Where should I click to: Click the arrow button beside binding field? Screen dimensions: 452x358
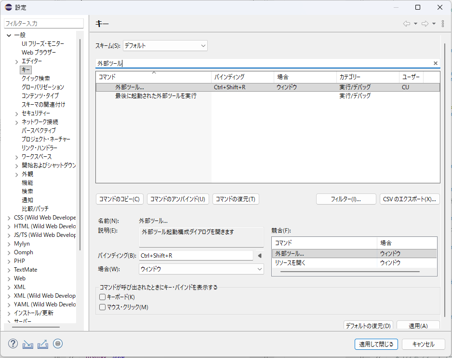coord(259,256)
